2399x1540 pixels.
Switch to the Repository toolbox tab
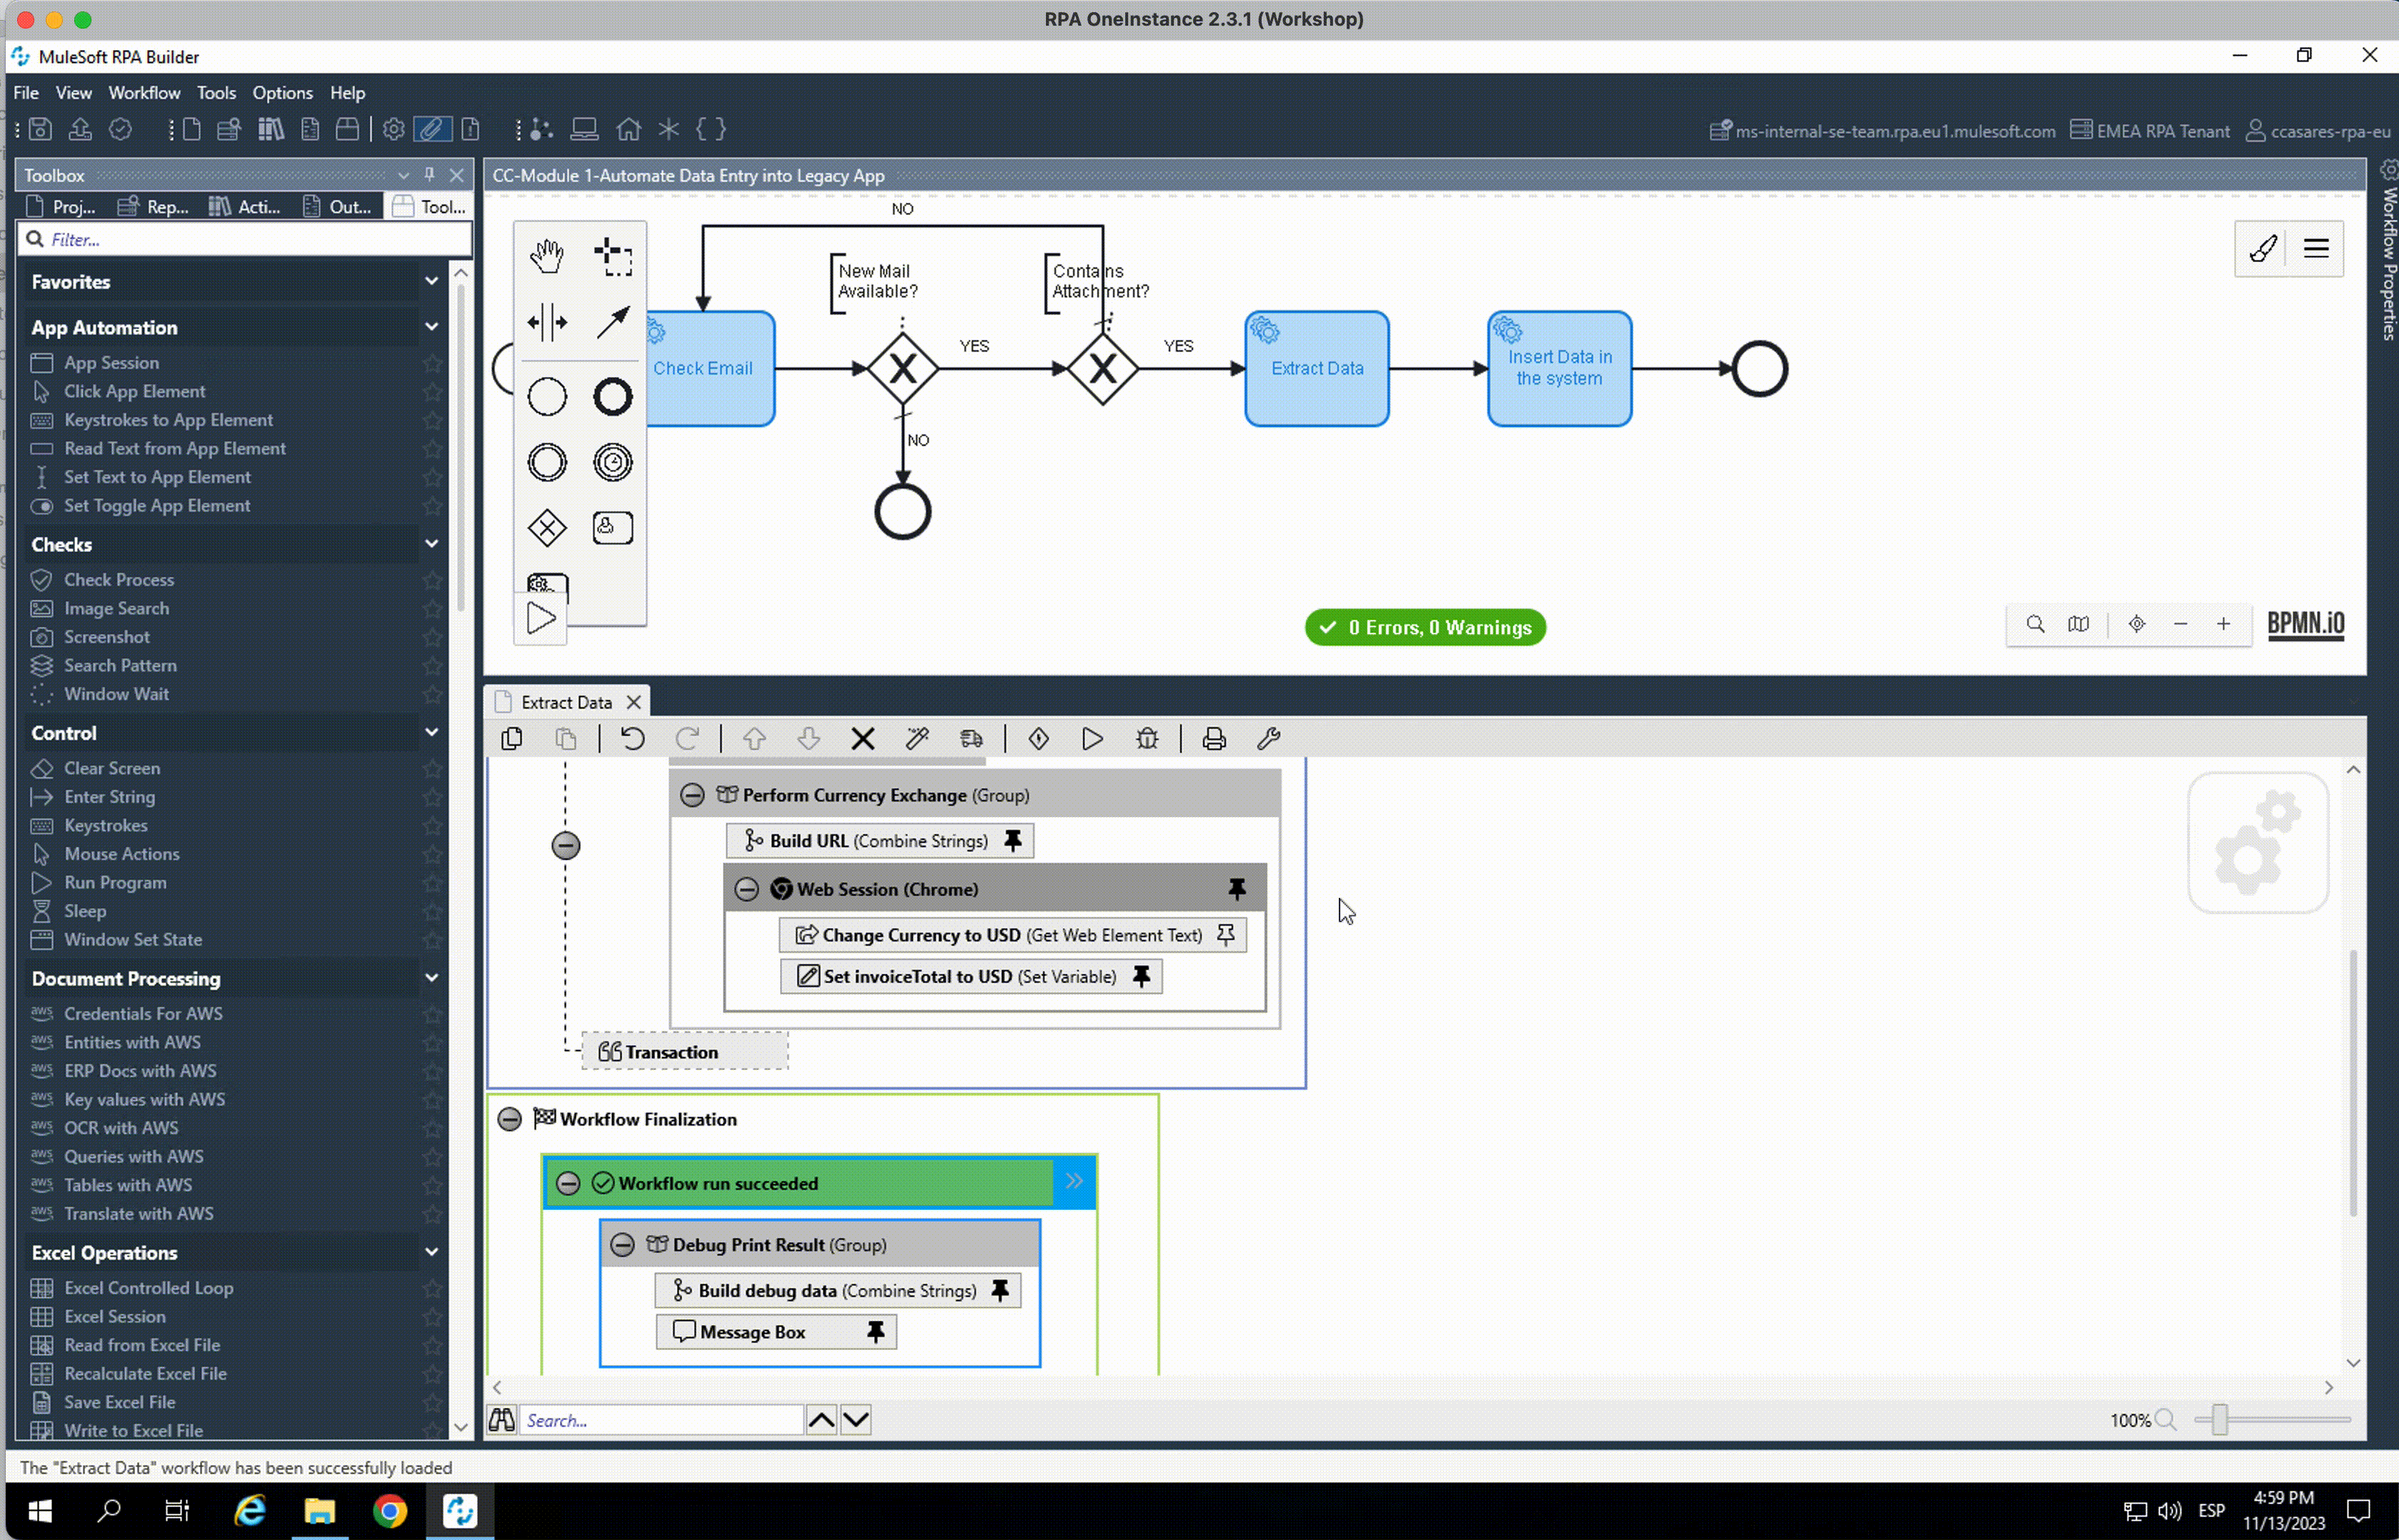(x=155, y=207)
